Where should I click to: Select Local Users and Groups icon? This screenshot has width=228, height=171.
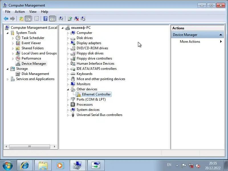coord(18,53)
